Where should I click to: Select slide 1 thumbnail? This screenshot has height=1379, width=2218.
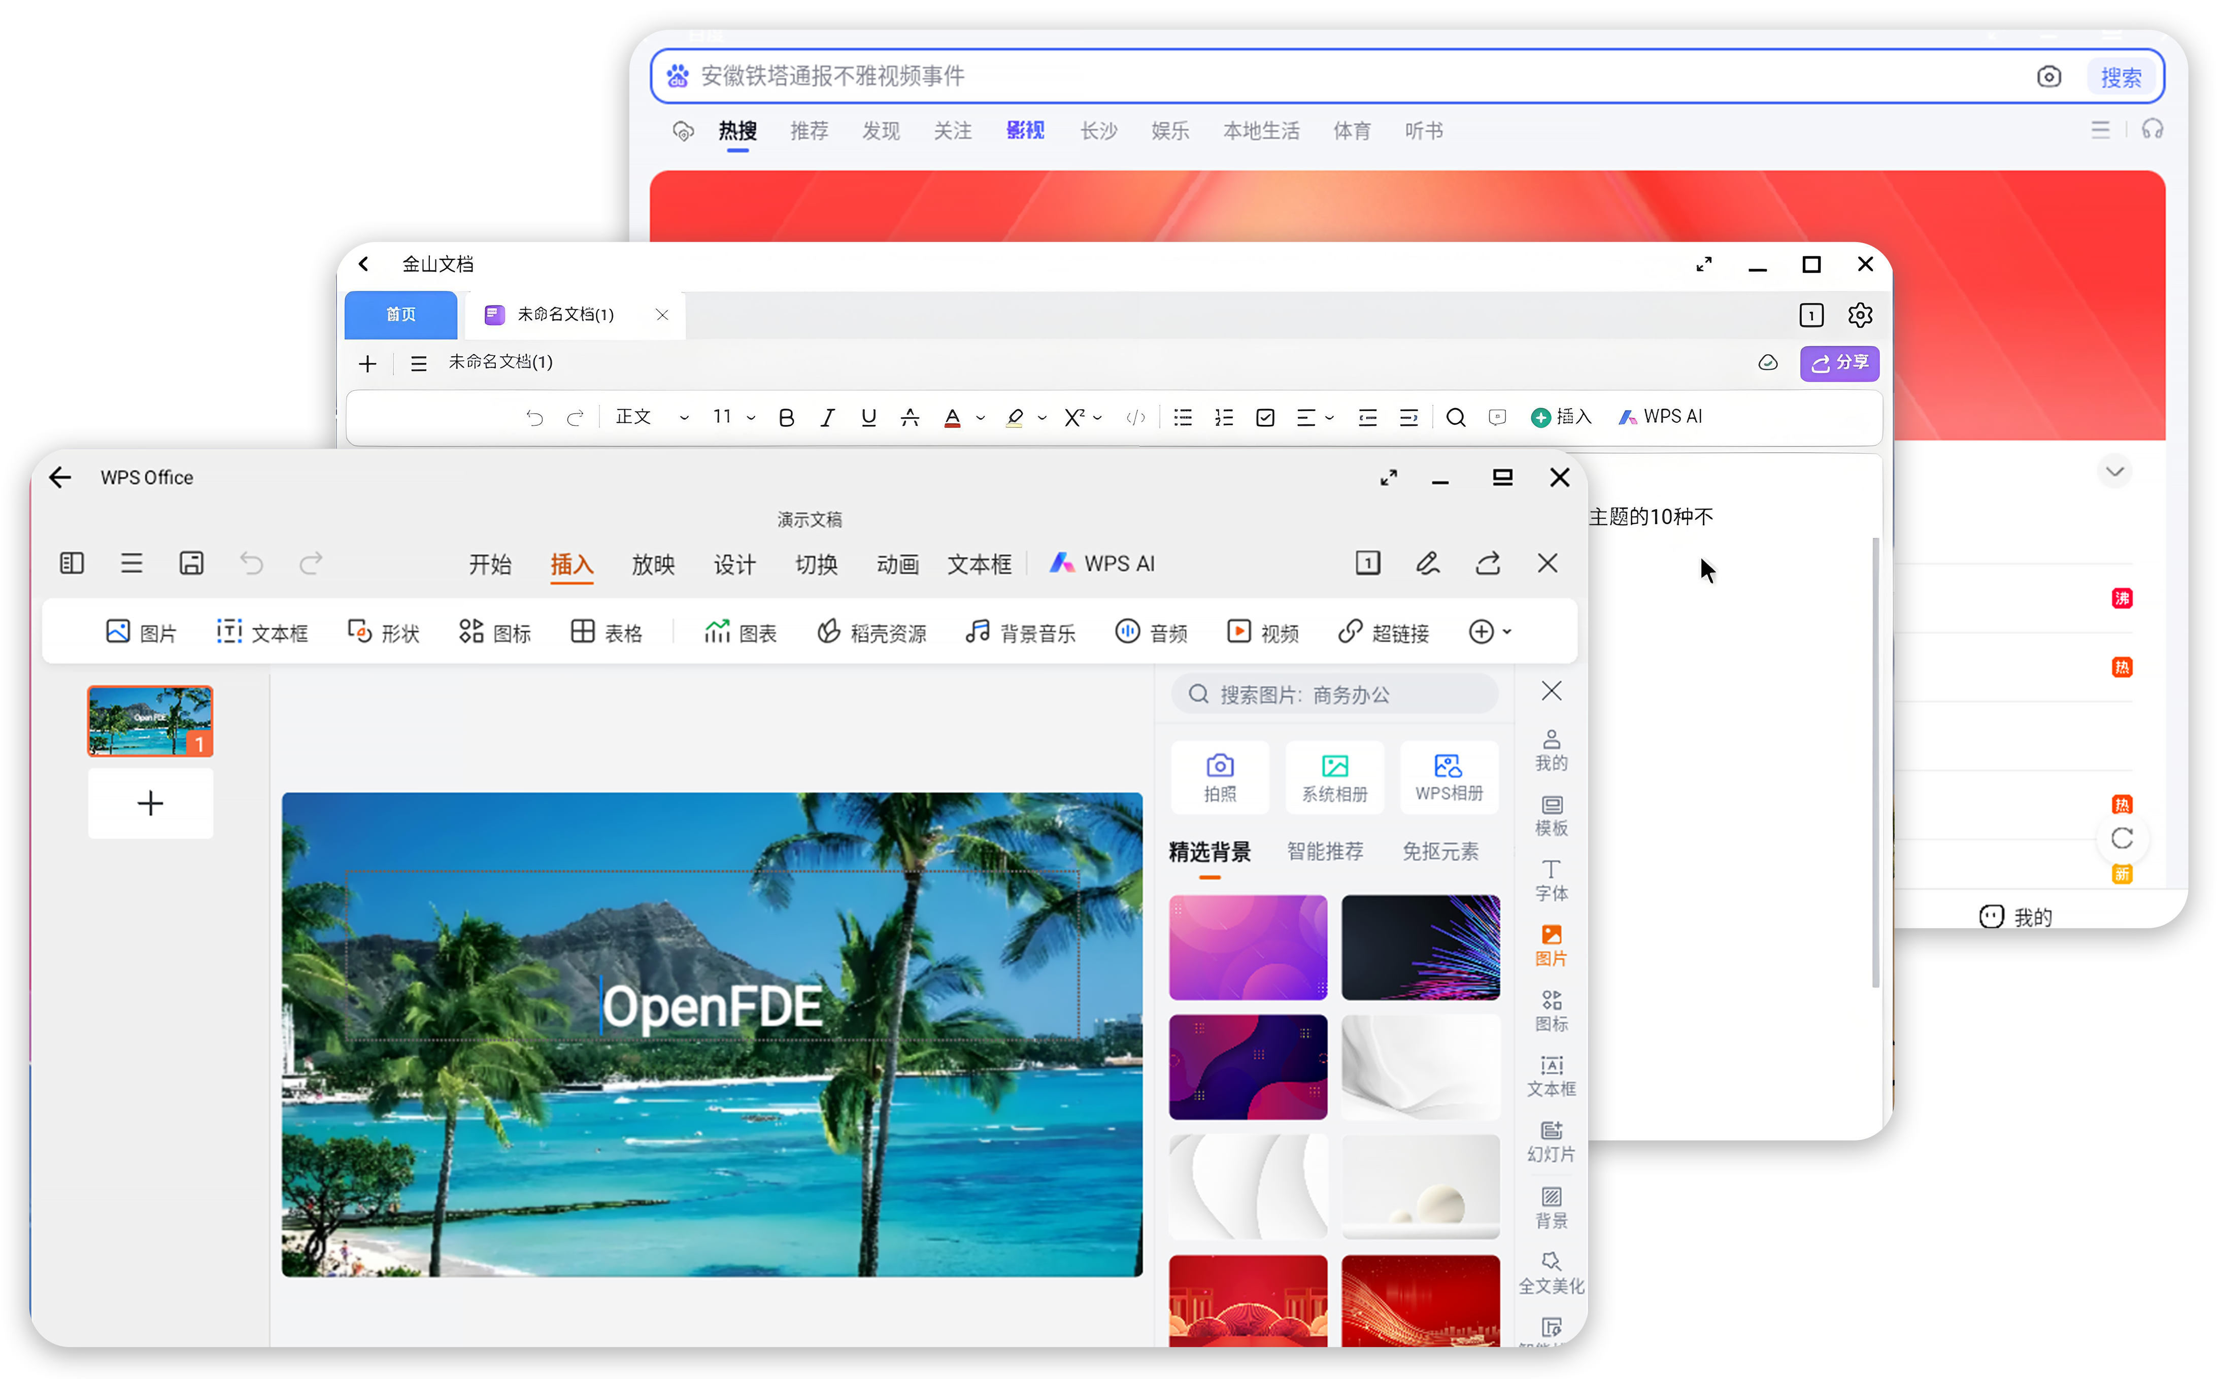[x=150, y=721]
